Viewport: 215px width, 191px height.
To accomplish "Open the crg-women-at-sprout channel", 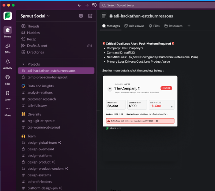I will [56, 127].
